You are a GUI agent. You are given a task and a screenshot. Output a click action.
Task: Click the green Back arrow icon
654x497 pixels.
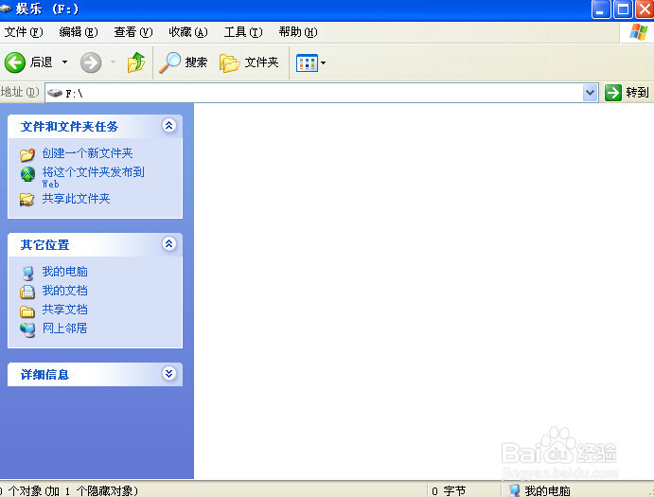(x=15, y=62)
